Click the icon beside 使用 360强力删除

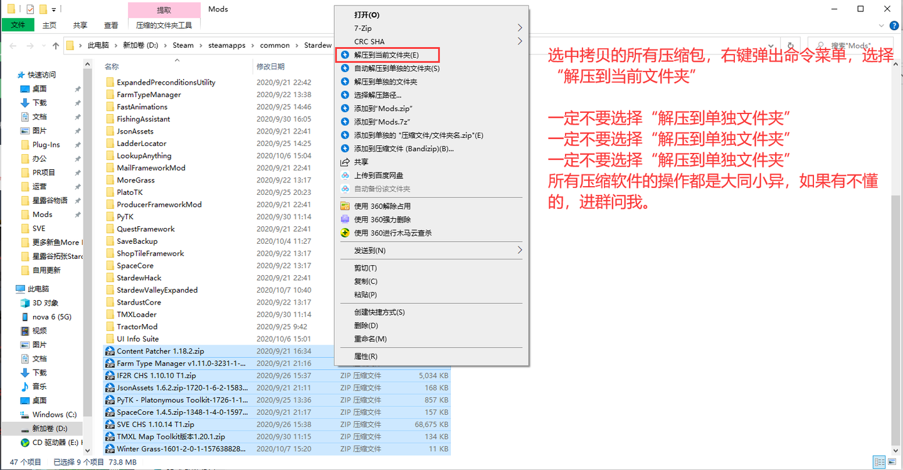(x=345, y=219)
